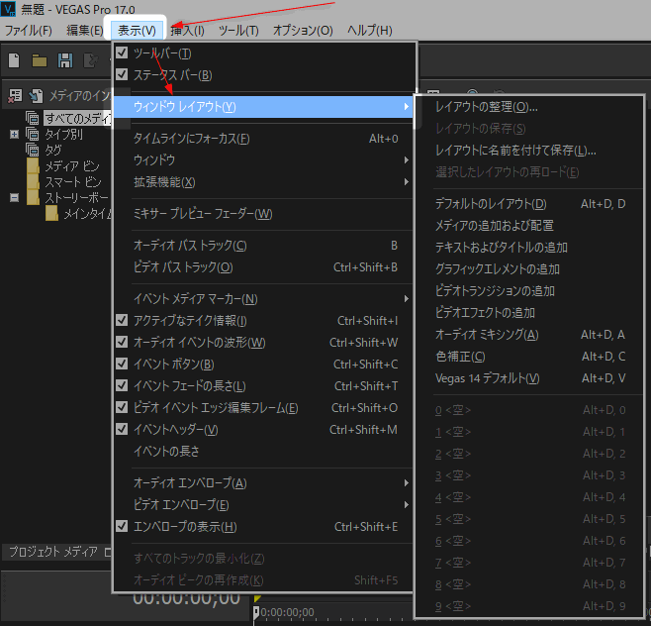Viewport: 651px width, 626px height.
Task: Select the メディア ビン folder icon
Action: pyautogui.click(x=34, y=166)
